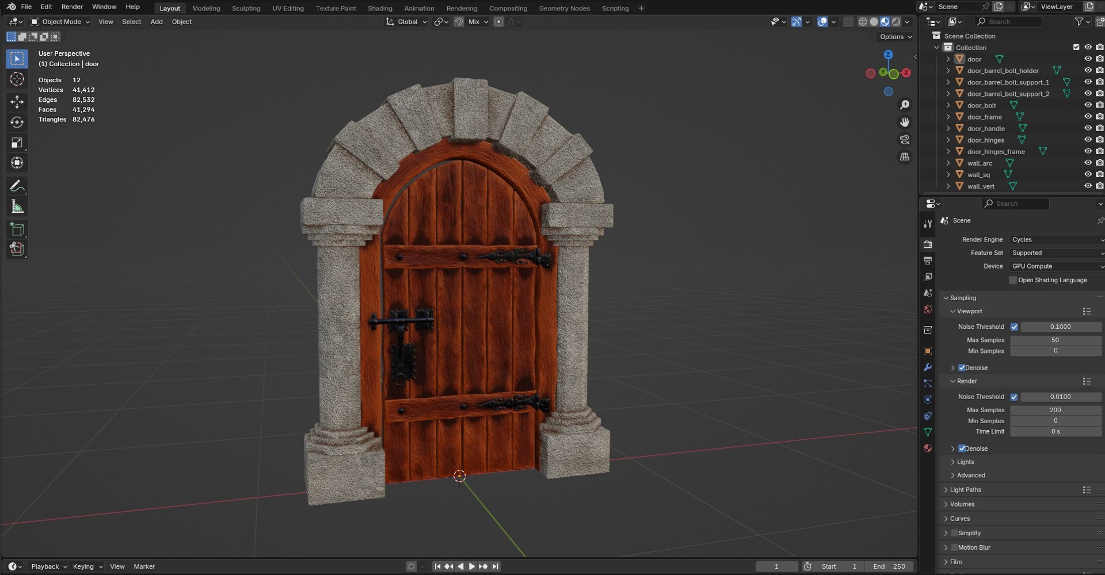The height and width of the screenshot is (575, 1105).
Task: Select the Add Cube tool
Action: (x=17, y=229)
